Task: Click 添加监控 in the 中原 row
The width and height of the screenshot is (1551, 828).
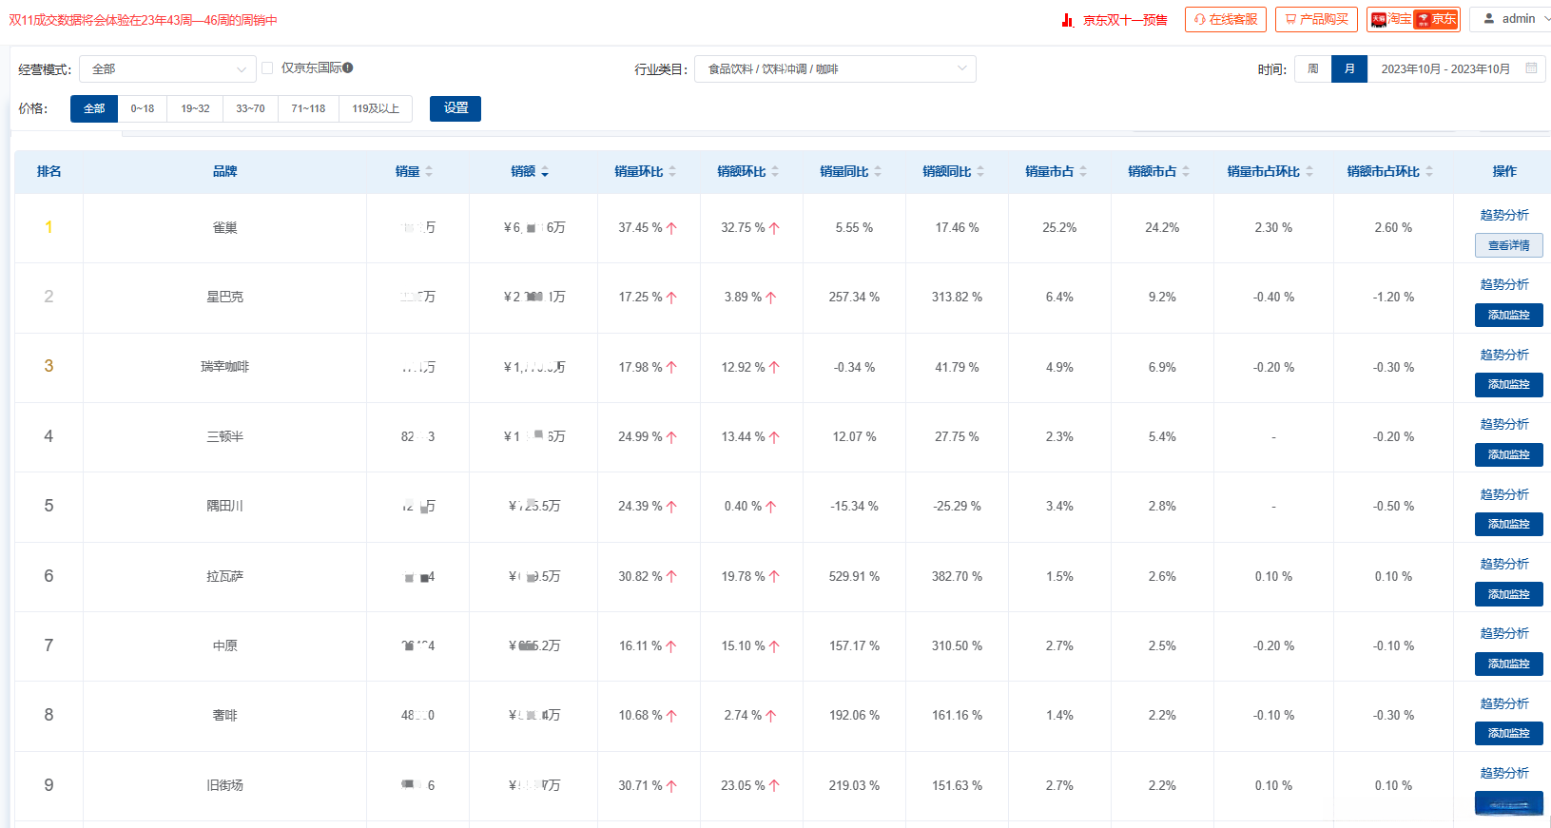Action: (1509, 664)
